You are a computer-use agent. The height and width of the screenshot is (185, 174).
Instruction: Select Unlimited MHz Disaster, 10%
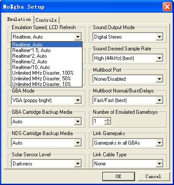pyautogui.click(x=46, y=84)
